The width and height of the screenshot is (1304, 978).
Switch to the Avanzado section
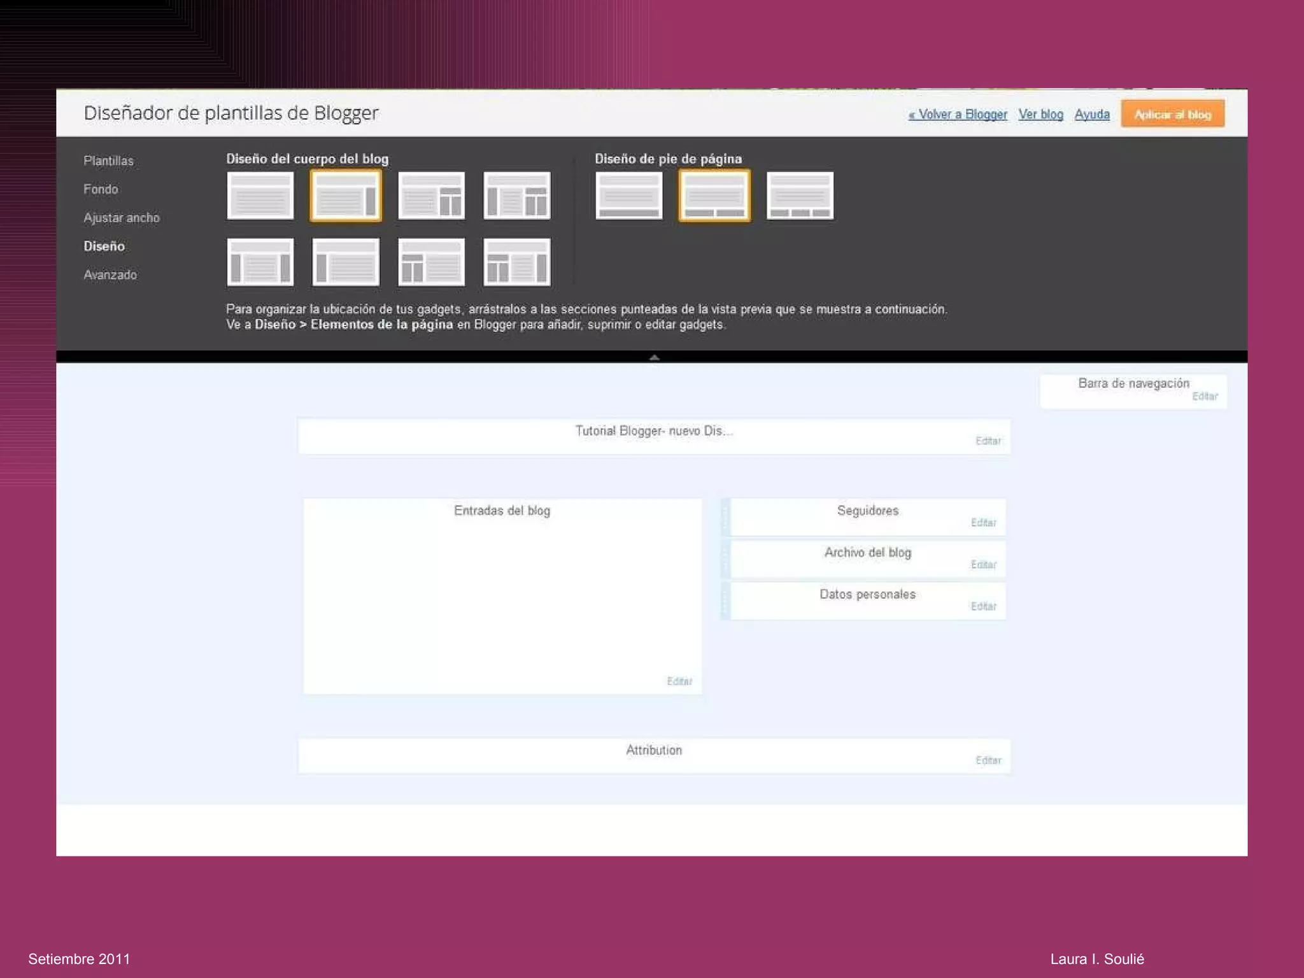tap(110, 275)
